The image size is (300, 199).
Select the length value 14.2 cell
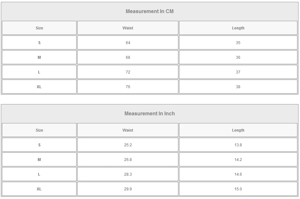(x=238, y=160)
